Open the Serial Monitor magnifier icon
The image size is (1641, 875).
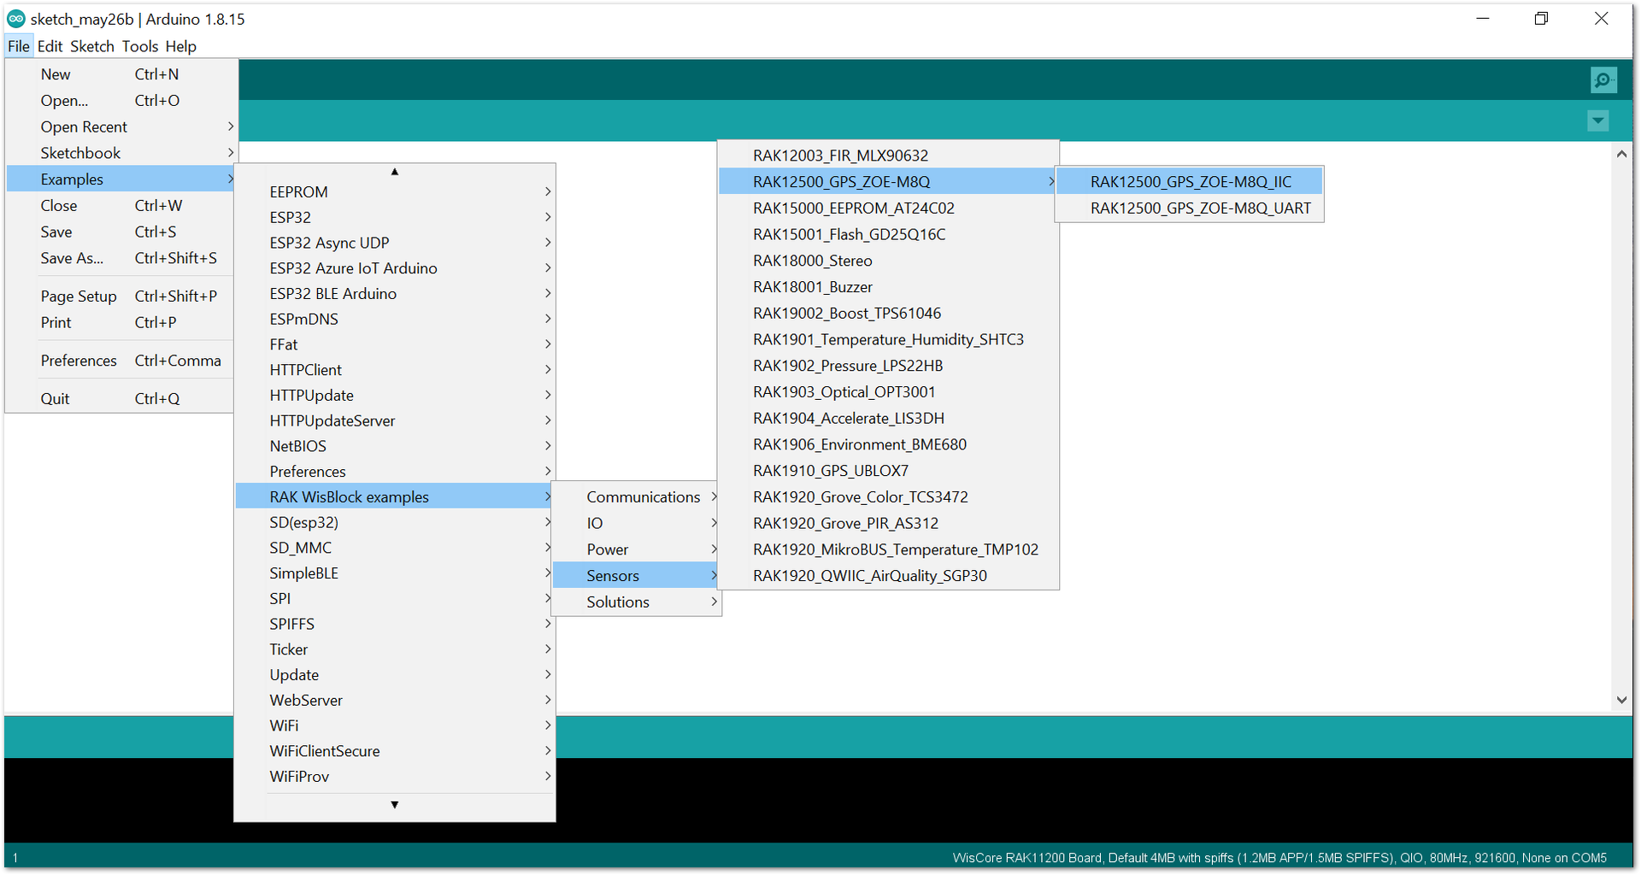[x=1603, y=80]
